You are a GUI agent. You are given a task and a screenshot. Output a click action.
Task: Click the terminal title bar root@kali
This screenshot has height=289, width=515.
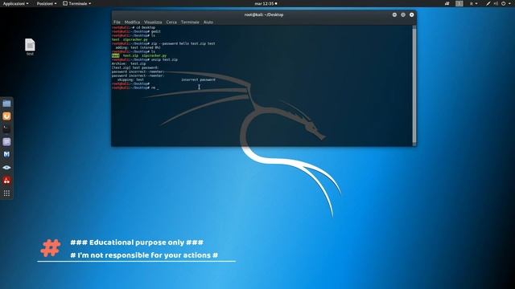(x=264, y=14)
